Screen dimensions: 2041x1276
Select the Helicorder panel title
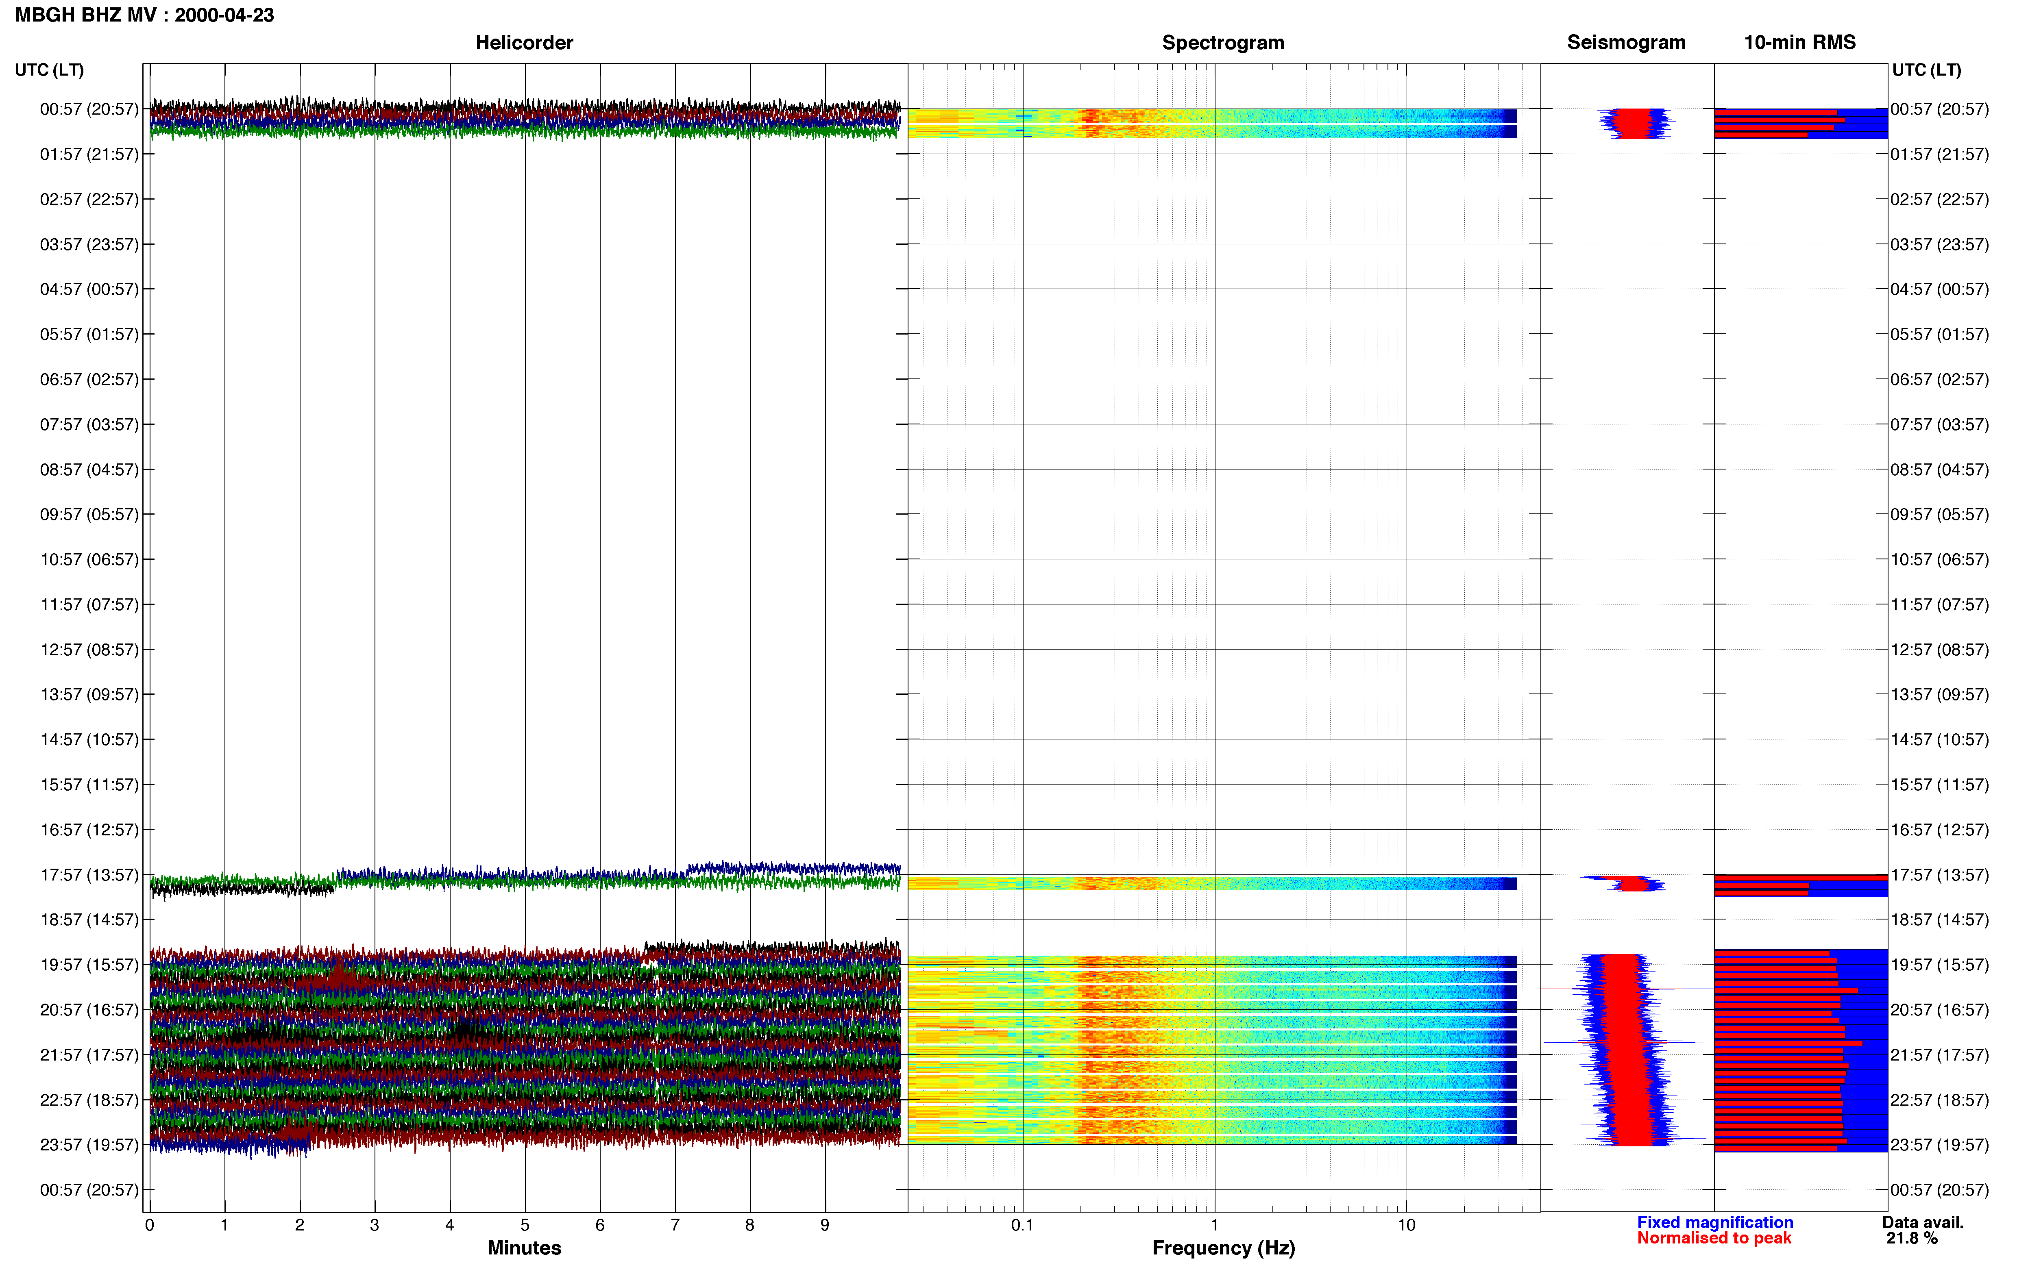coord(524,42)
